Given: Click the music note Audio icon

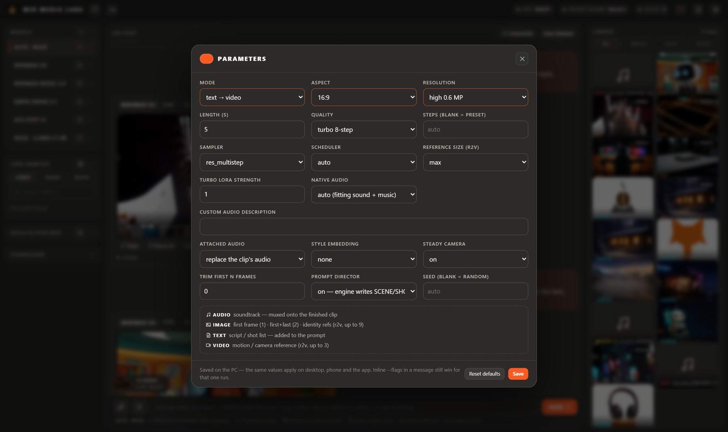Looking at the screenshot, I should 208,315.
